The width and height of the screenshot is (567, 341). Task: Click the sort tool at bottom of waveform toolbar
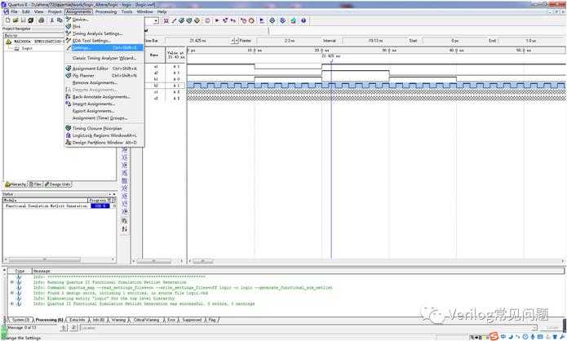coord(124,229)
